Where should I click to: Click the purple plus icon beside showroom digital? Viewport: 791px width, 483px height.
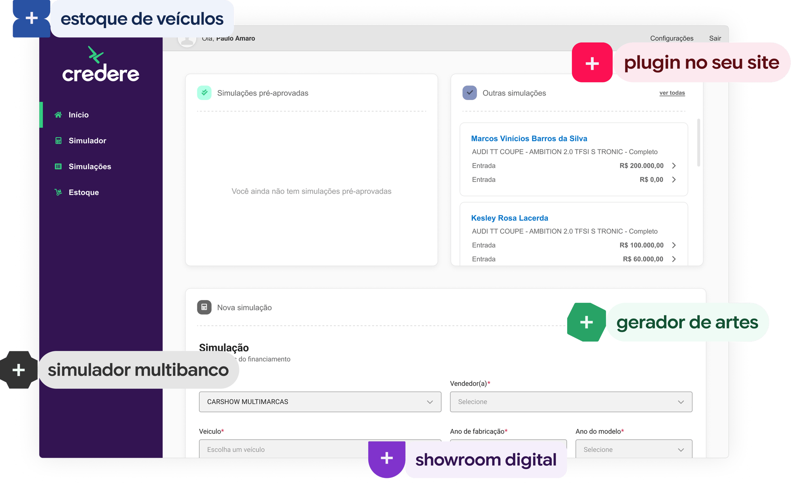pos(386,458)
